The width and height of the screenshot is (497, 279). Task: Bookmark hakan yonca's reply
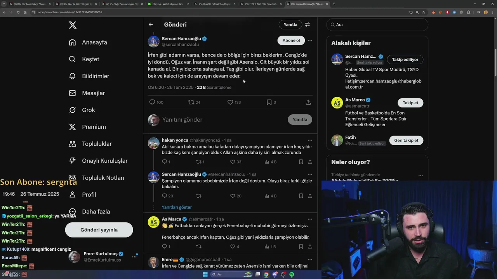tap(301, 162)
